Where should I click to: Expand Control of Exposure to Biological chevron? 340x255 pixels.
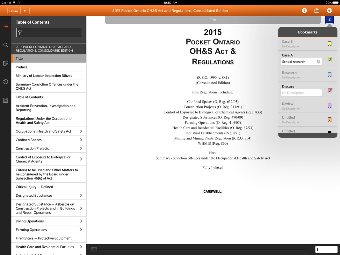(x=81, y=159)
